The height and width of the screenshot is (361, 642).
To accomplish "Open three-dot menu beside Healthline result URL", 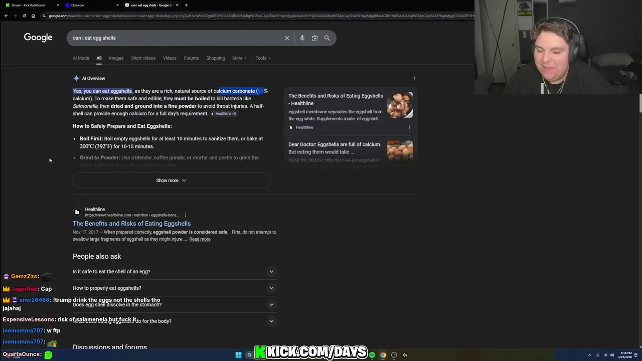I will point(185,215).
